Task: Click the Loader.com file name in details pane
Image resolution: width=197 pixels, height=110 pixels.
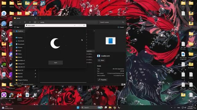Action: point(105,56)
